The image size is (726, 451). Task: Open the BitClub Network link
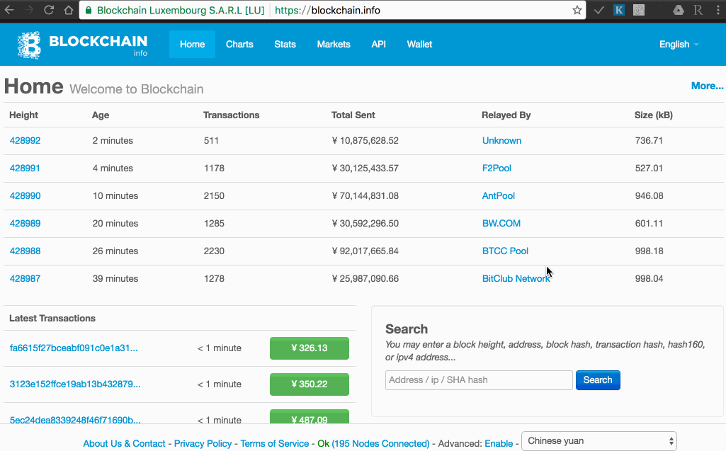coord(516,279)
